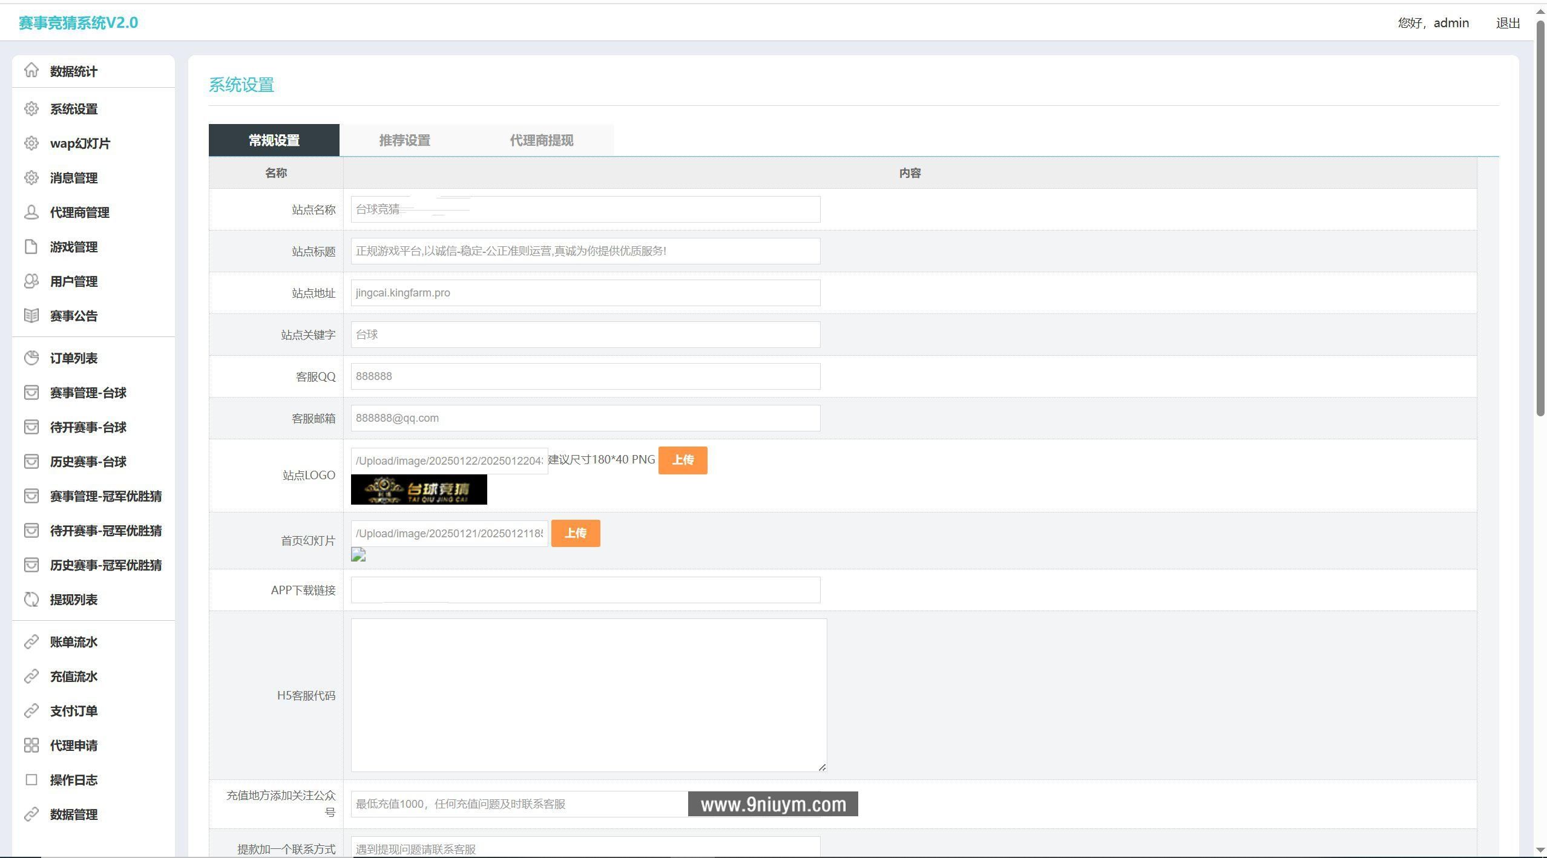Viewport: 1547px width, 858px height.
Task: Click the box icon beside 赛事管理-台球
Action: (x=31, y=393)
